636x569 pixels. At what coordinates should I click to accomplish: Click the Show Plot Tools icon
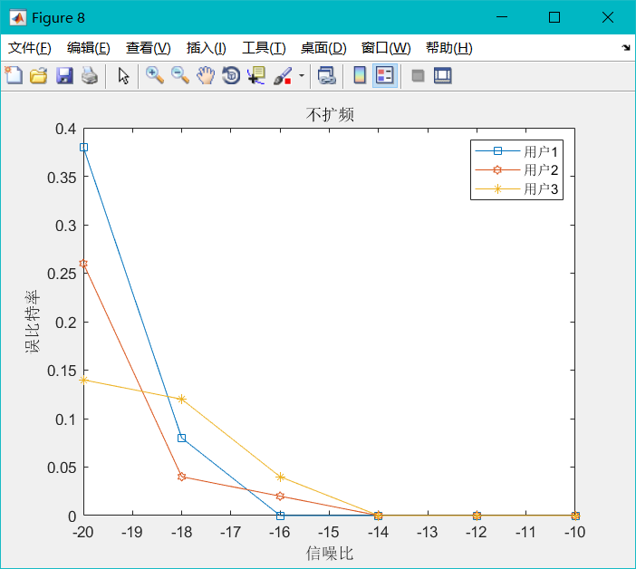(442, 75)
